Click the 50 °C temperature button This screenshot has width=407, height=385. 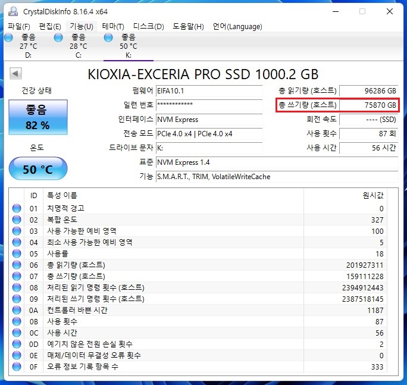(38, 168)
